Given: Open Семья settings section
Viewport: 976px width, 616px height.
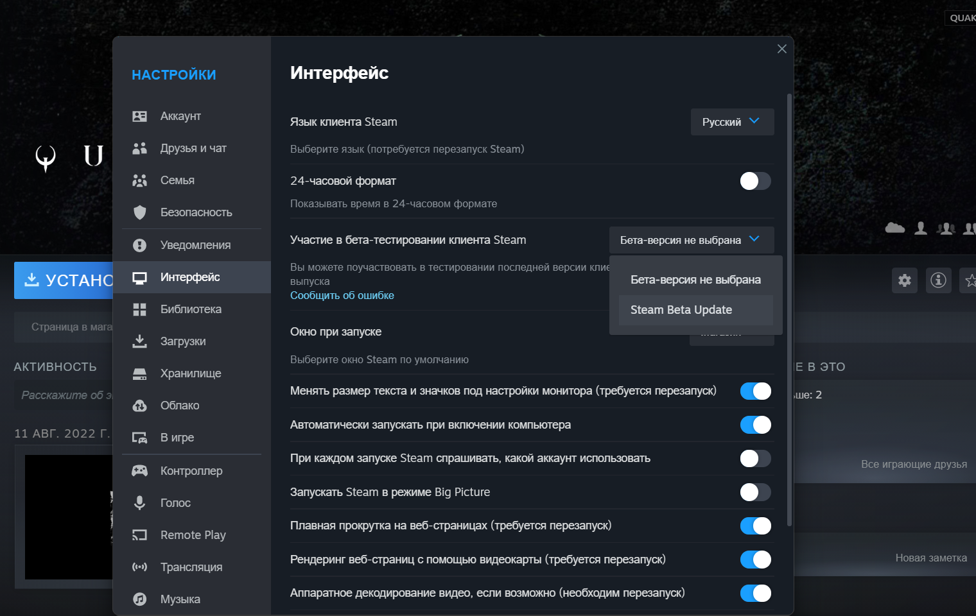Looking at the screenshot, I should point(191,180).
